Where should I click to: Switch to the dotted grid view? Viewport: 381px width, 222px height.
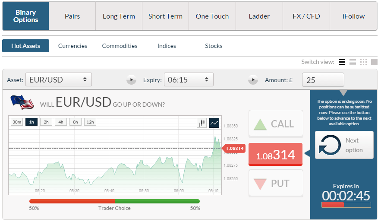point(363,62)
